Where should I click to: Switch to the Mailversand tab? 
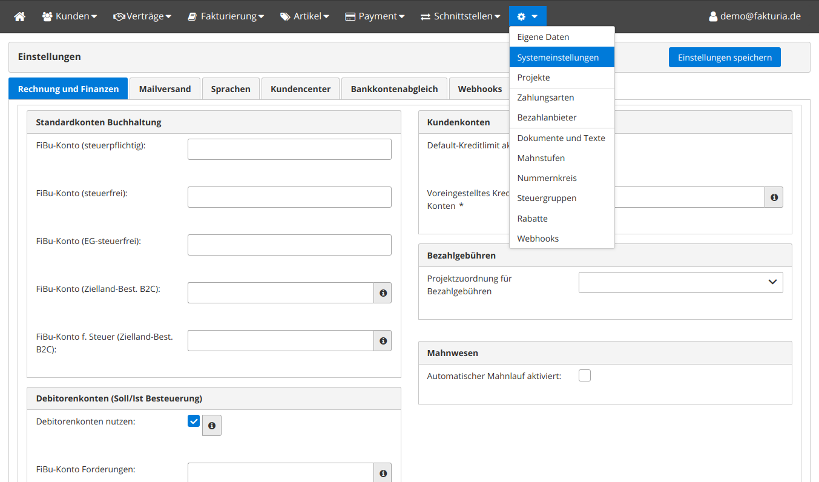(x=165, y=89)
